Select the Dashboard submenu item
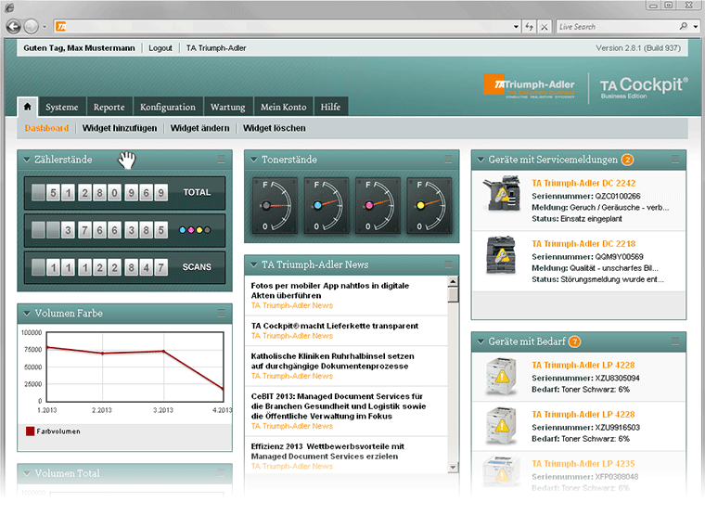Viewport: 705px width, 515px height. pos(46,128)
